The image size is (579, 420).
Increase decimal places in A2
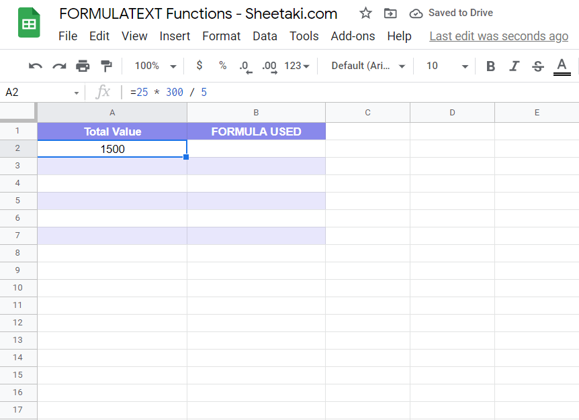point(268,66)
